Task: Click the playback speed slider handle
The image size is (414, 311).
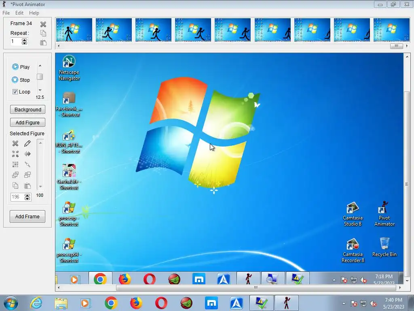Action: pyautogui.click(x=40, y=77)
